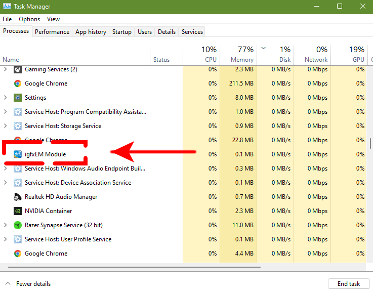Click the Program Compatibility Assistant service icon
Viewport: 373px width, 294px height.
pos(18,112)
